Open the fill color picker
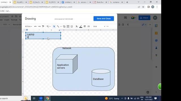 (x=77, y=26)
